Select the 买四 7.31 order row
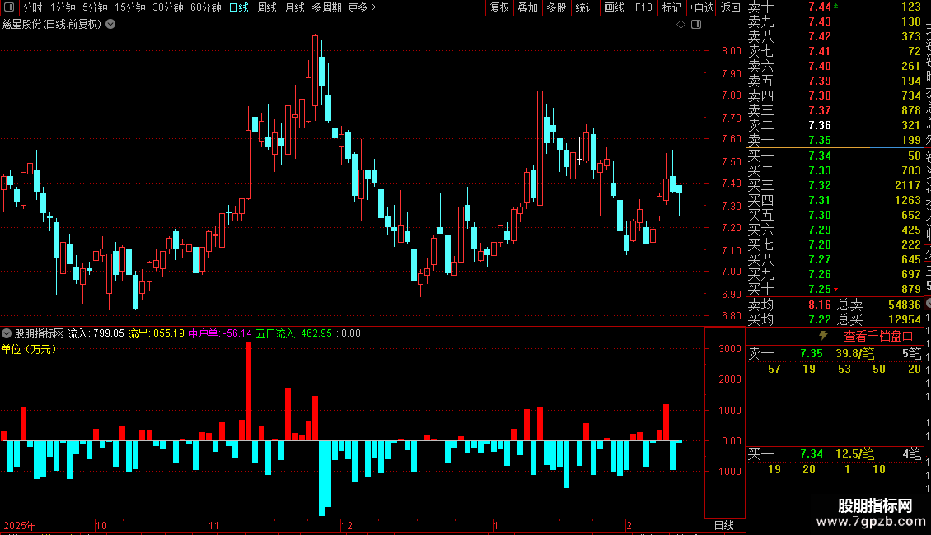Image resolution: width=931 pixels, height=535 pixels. pyautogui.click(x=835, y=201)
